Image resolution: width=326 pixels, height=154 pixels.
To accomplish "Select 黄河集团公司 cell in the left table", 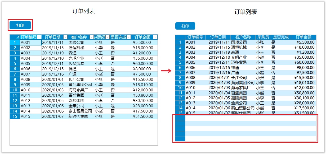I will 81,85.
